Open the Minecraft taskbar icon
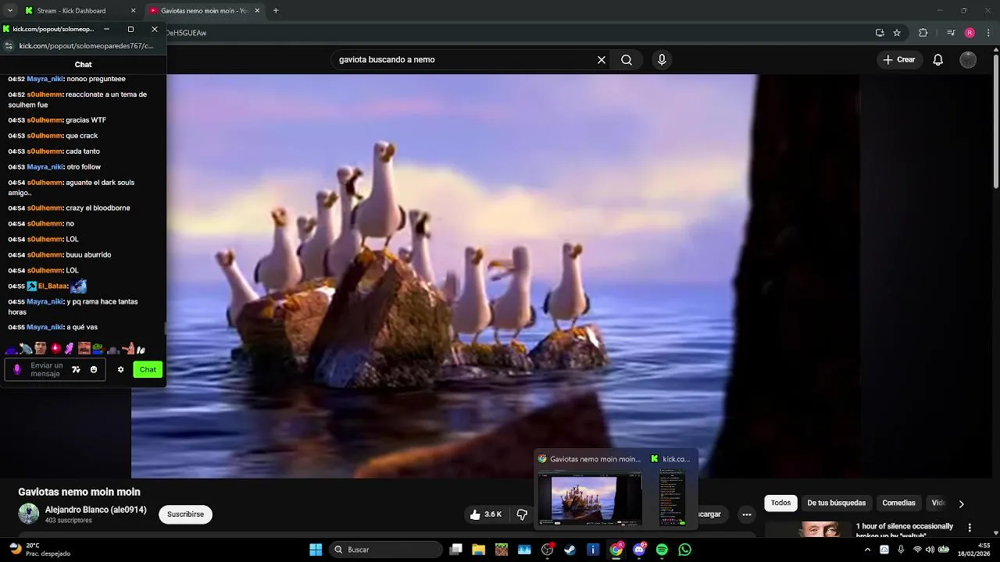 pos(502,550)
